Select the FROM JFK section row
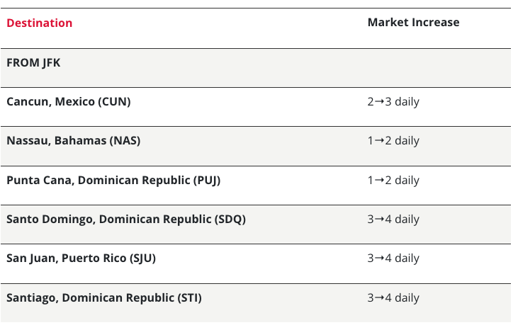This screenshot has width=518, height=330. point(33,62)
